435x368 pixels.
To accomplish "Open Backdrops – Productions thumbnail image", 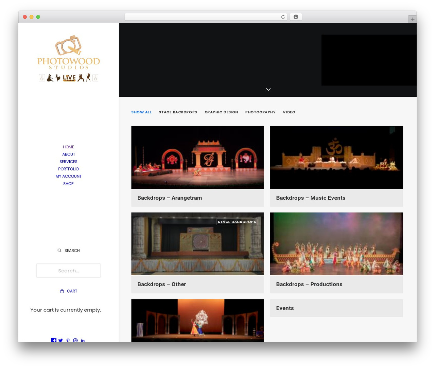I will [x=336, y=244].
